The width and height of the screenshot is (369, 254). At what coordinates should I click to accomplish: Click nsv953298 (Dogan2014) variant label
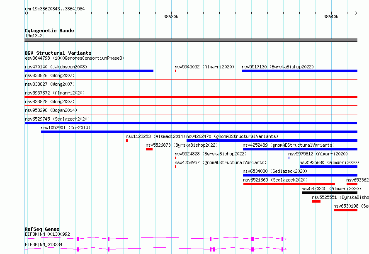click(51, 110)
